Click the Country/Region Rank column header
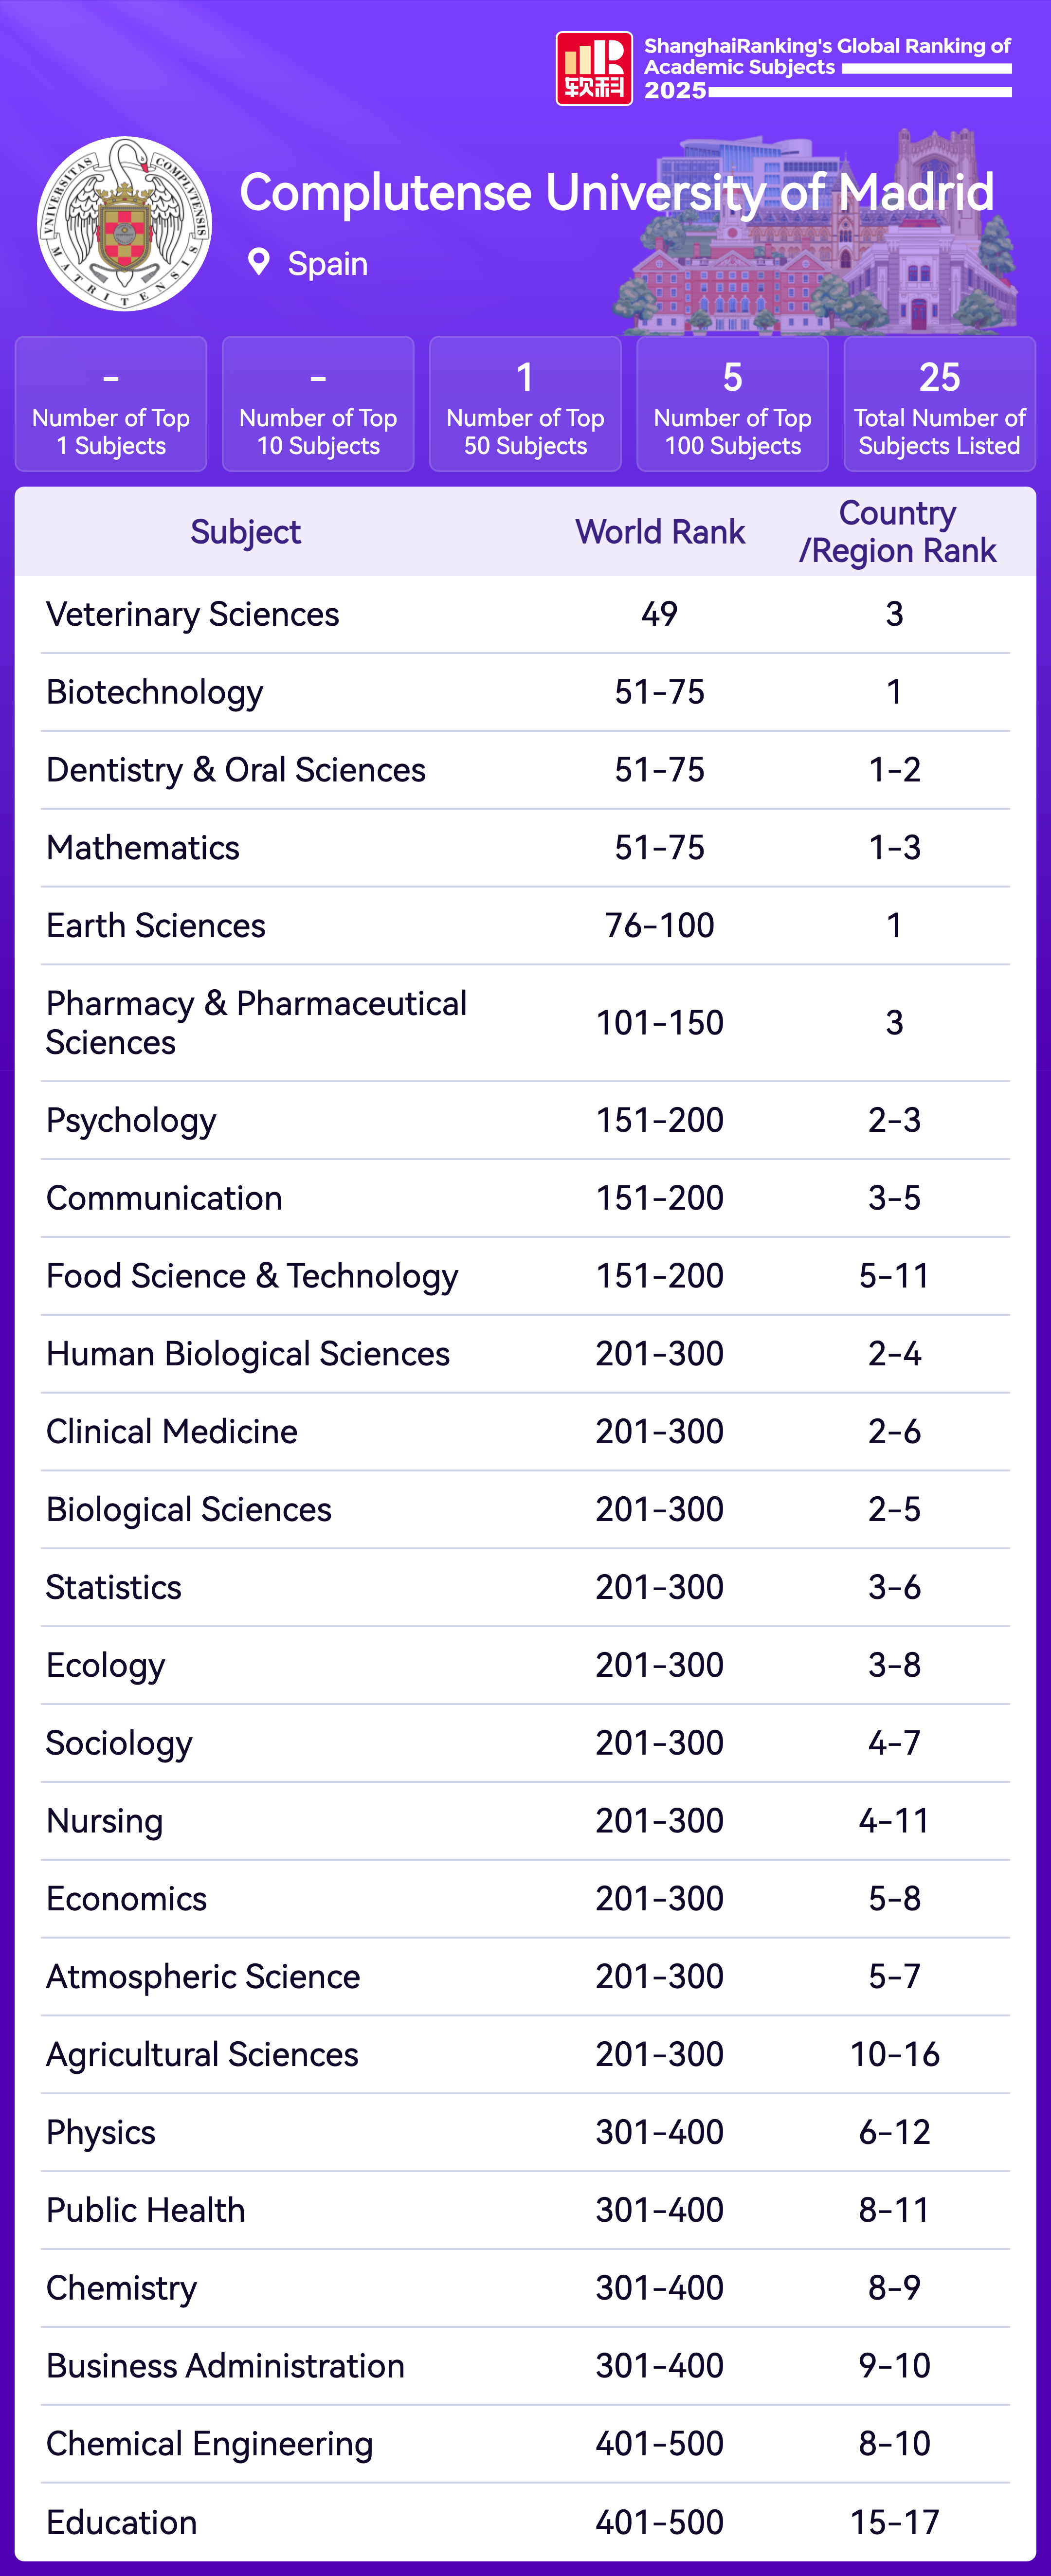The width and height of the screenshot is (1051, 2576). (x=897, y=532)
